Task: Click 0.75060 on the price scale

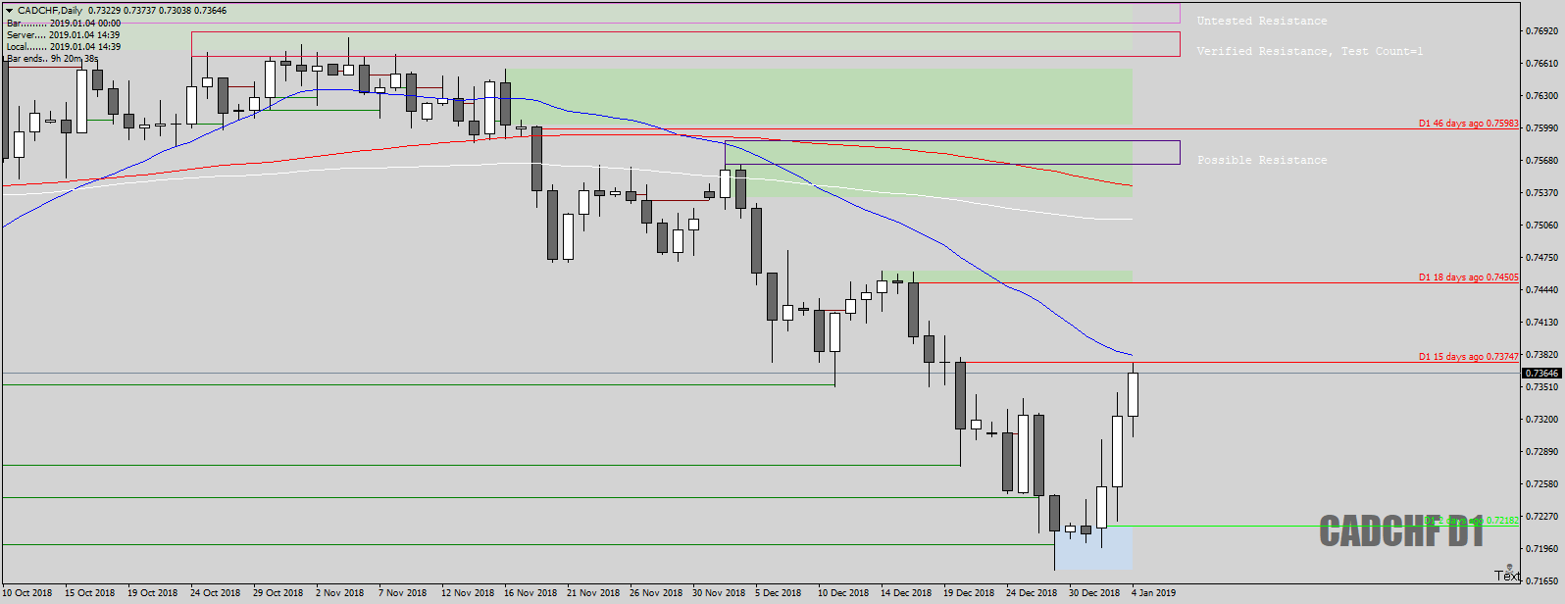Action: pos(1541,226)
